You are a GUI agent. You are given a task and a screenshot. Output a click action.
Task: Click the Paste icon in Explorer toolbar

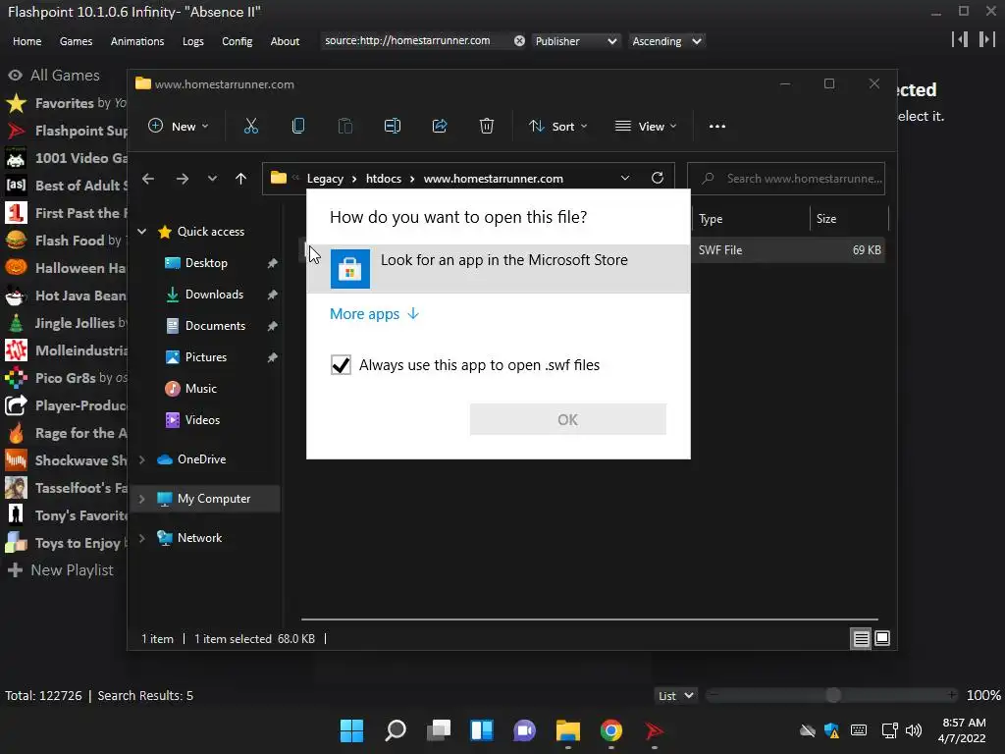[x=344, y=126]
